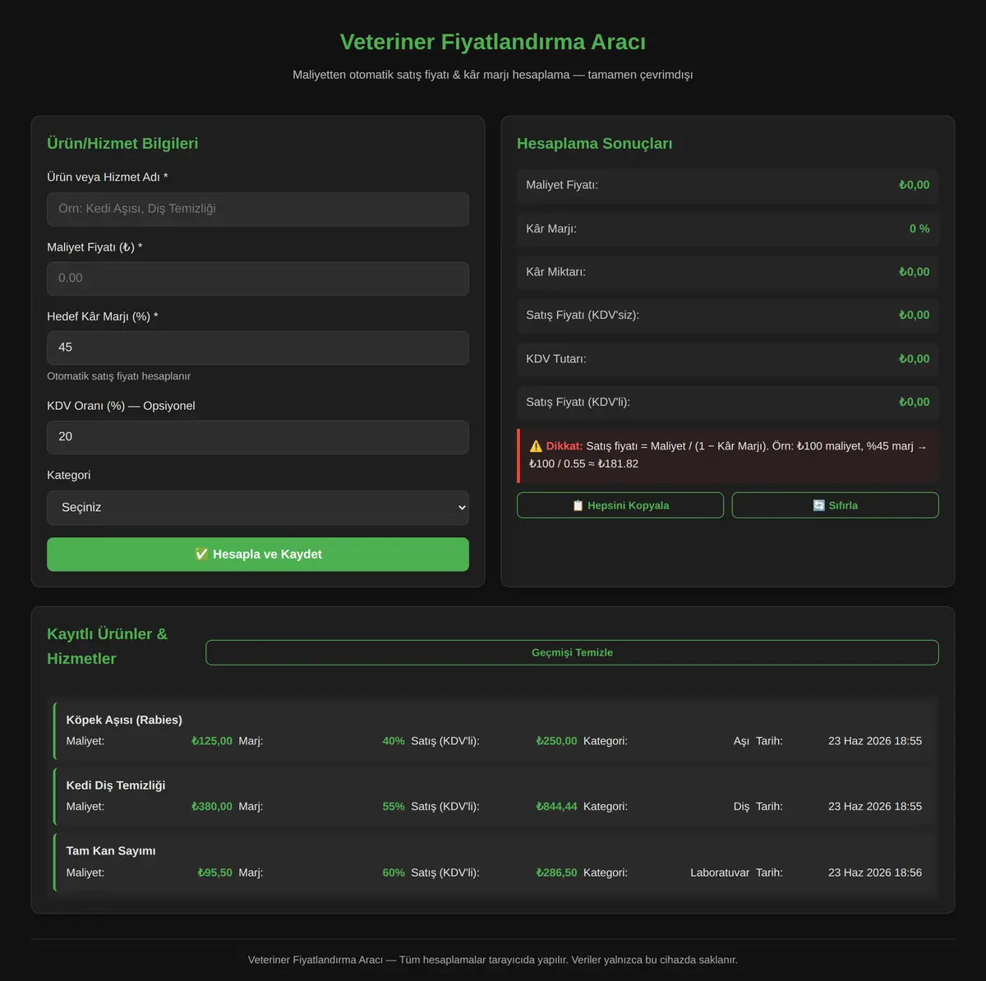The height and width of the screenshot is (981, 986).
Task: Click the Sıfırla button
Action: coord(835,505)
